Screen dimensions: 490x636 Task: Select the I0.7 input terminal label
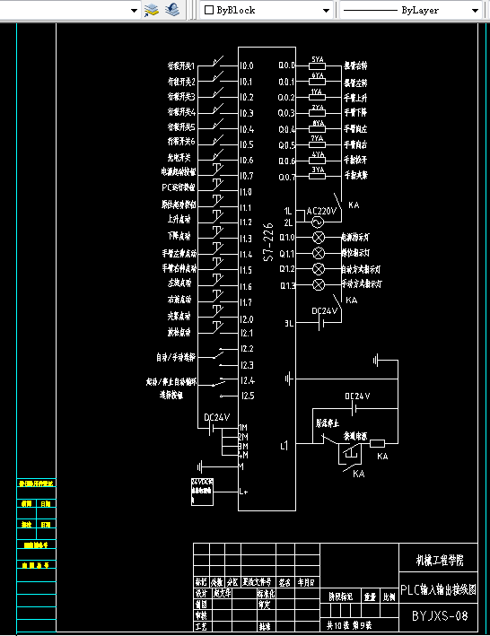pos(247,176)
